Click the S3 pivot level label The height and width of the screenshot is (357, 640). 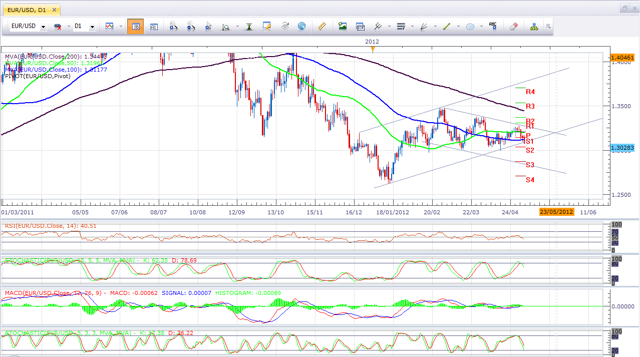click(530, 165)
